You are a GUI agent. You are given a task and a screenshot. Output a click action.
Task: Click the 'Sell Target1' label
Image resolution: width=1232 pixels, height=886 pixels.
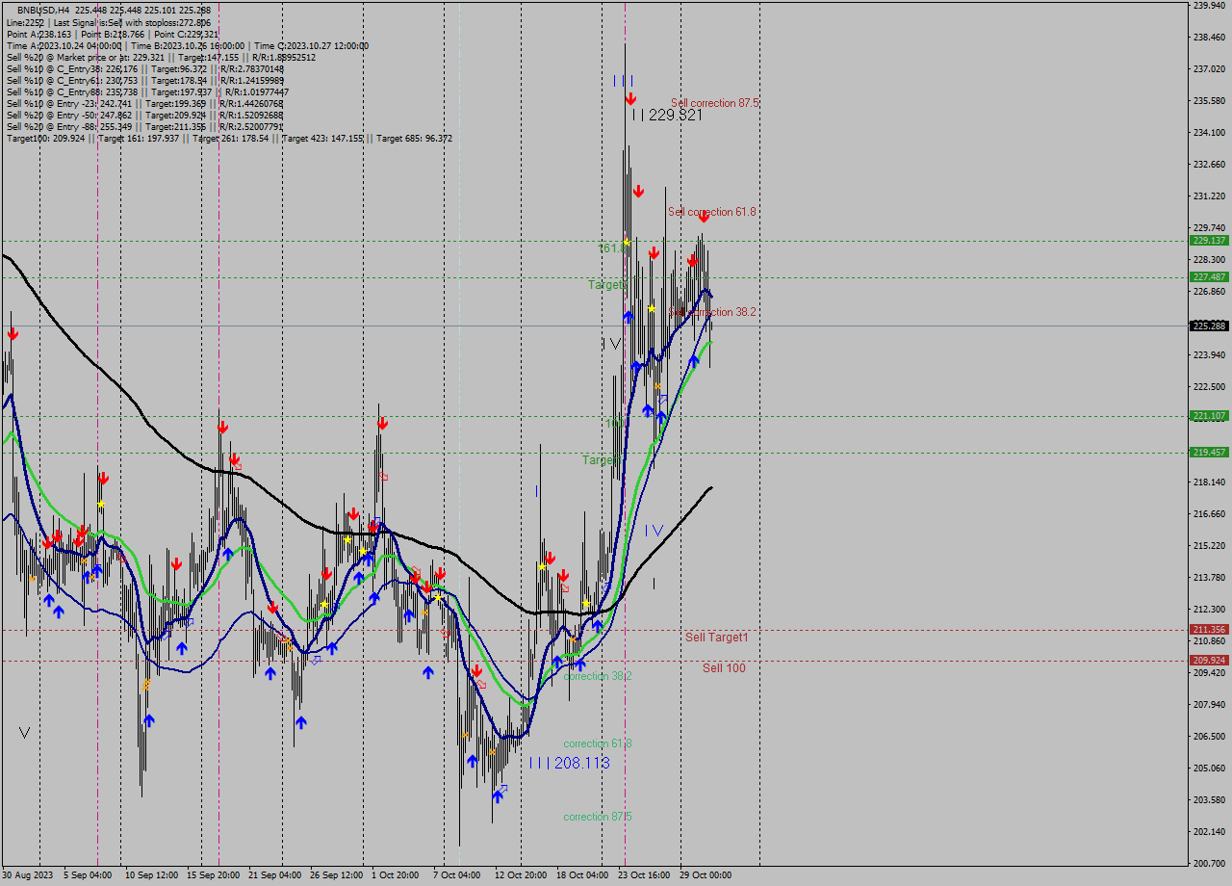pos(717,638)
